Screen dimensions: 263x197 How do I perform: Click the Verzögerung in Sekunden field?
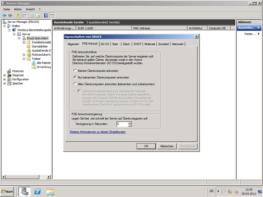point(122,124)
